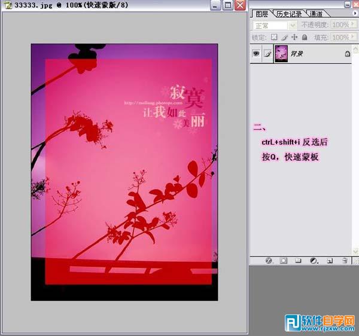Switch to the 通道 tab
The image size is (359, 336).
click(316, 14)
